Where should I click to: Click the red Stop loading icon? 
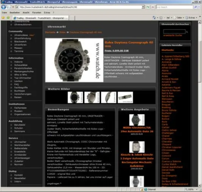tap(153, 7)
